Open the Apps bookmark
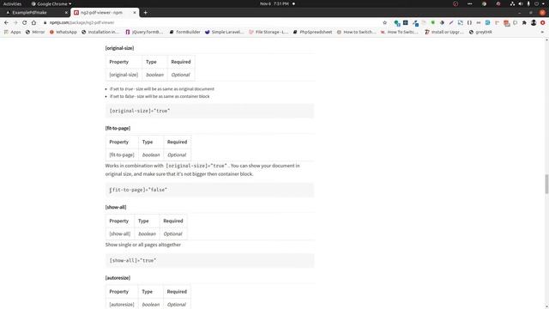This screenshot has width=549, height=309. [12, 32]
